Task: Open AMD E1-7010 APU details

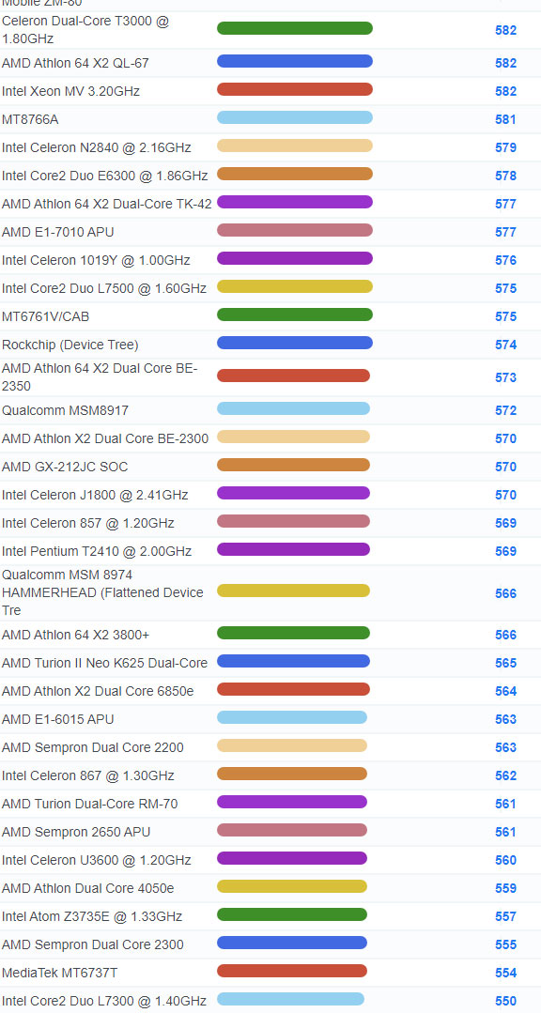Action: pyautogui.click(x=58, y=232)
